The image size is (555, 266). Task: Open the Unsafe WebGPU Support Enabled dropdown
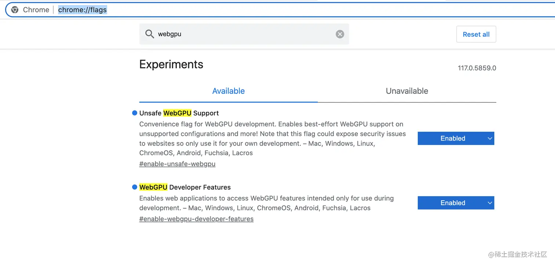point(456,138)
